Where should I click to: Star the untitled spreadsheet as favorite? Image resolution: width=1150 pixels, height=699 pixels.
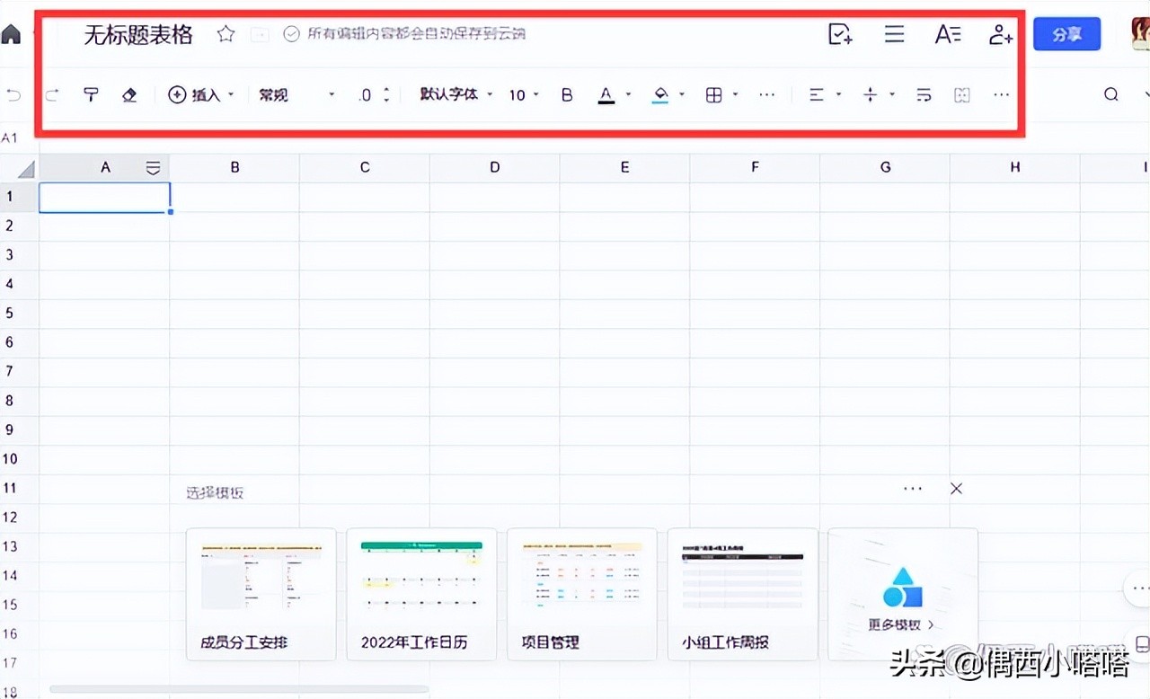pyautogui.click(x=226, y=34)
